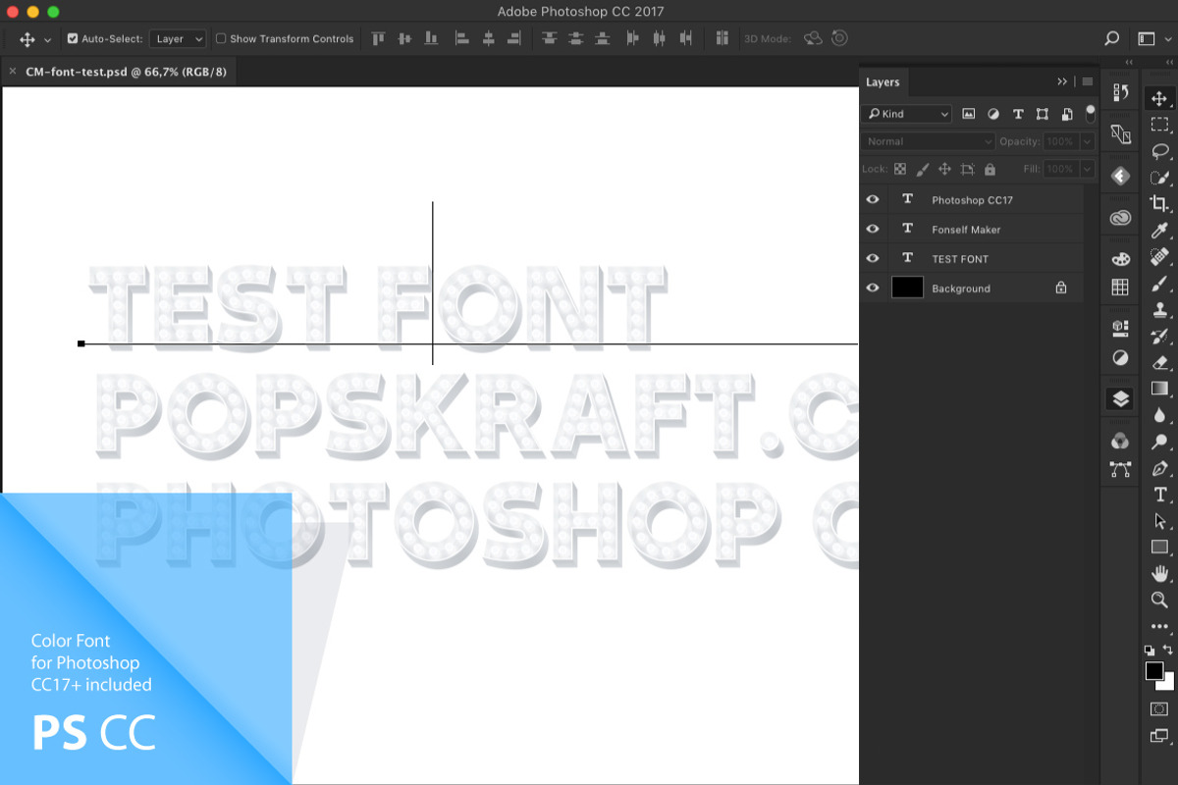Align top edges in options bar
Viewport: 1178px width, 785px height.
click(x=378, y=38)
